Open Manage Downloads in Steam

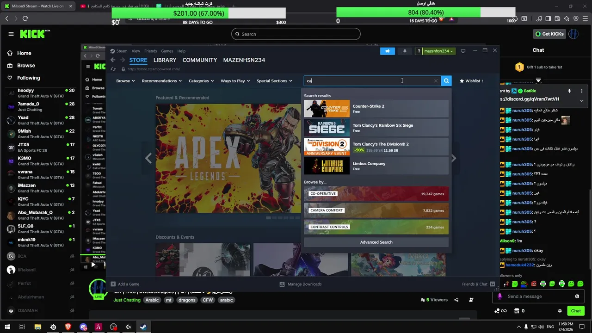click(x=301, y=284)
